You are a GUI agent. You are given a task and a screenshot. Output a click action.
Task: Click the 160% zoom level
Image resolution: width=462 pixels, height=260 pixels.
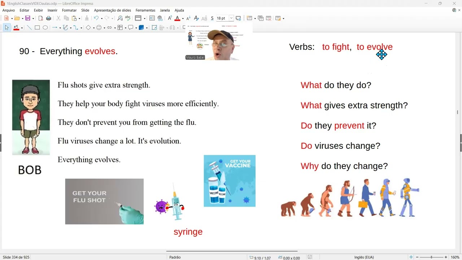pos(455,257)
